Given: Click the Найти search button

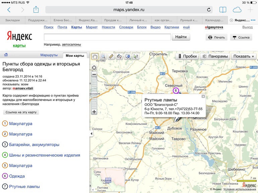Looking at the screenshot, I should [181, 37].
